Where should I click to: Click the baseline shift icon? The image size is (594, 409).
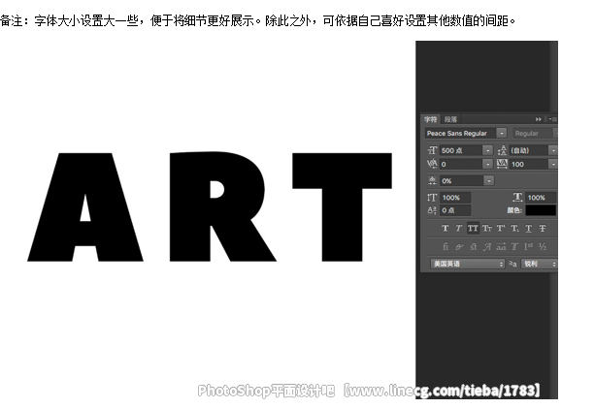coord(432,210)
